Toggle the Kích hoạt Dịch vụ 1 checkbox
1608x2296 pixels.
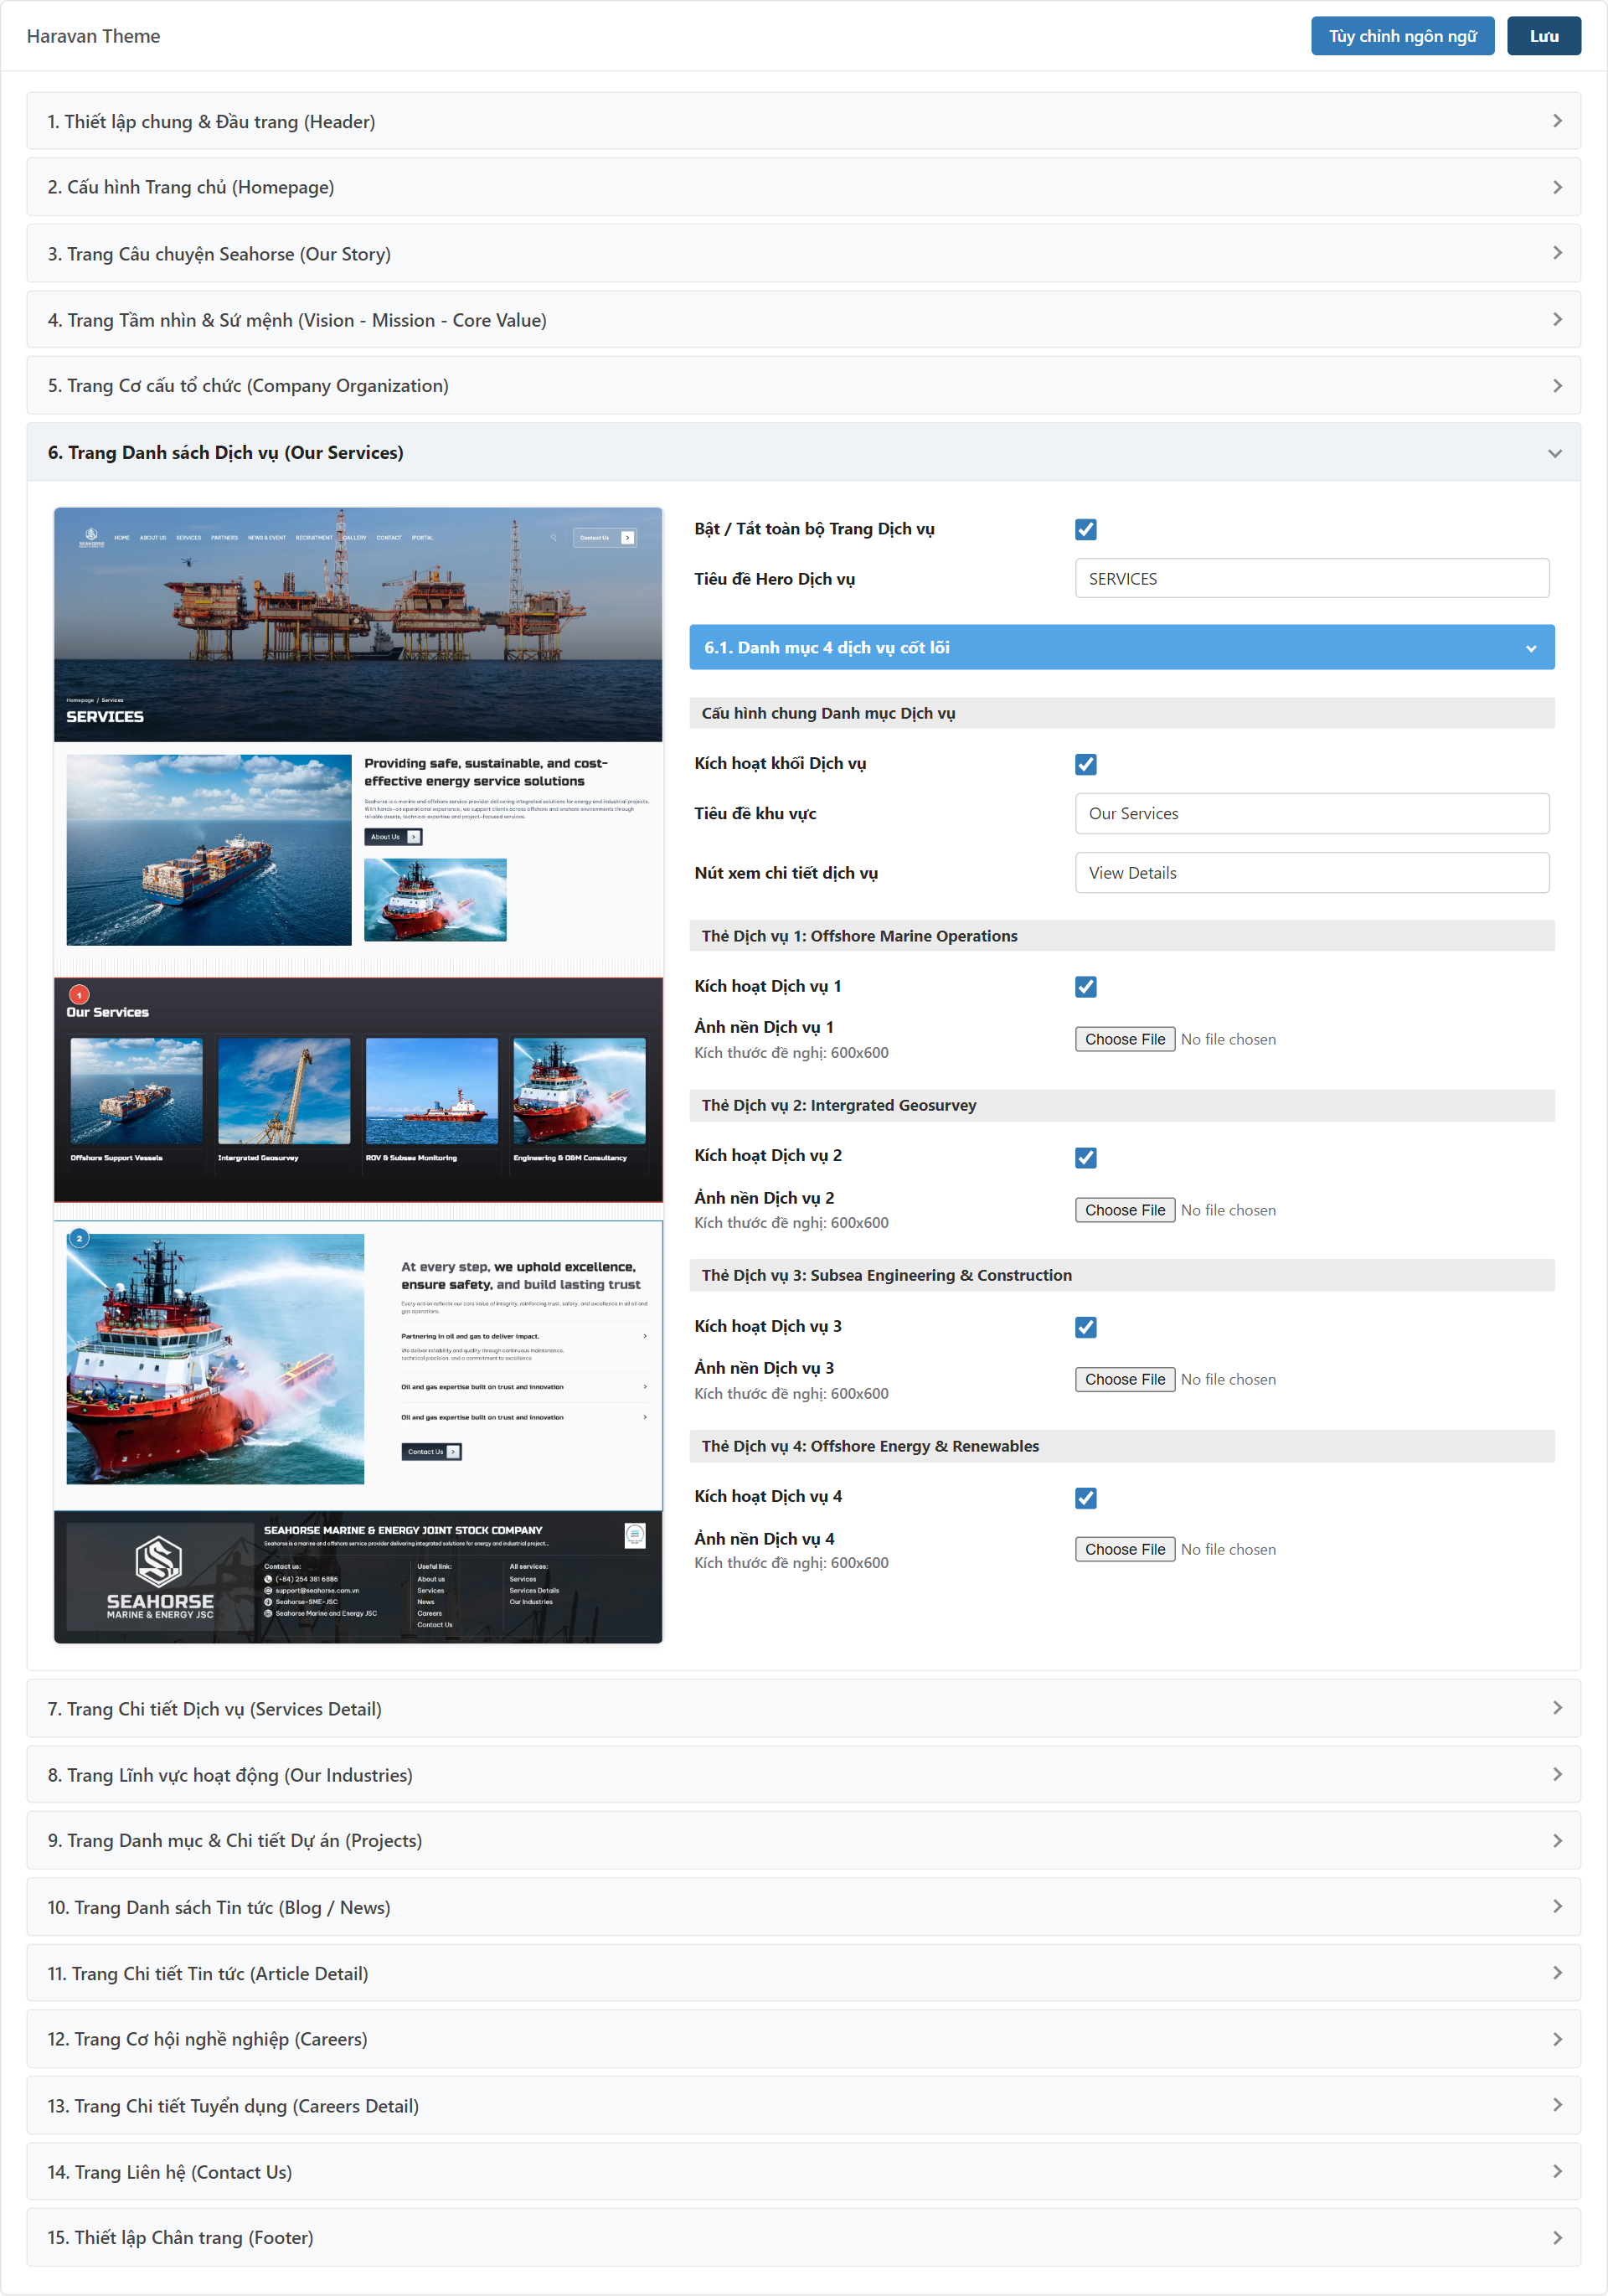click(1085, 987)
